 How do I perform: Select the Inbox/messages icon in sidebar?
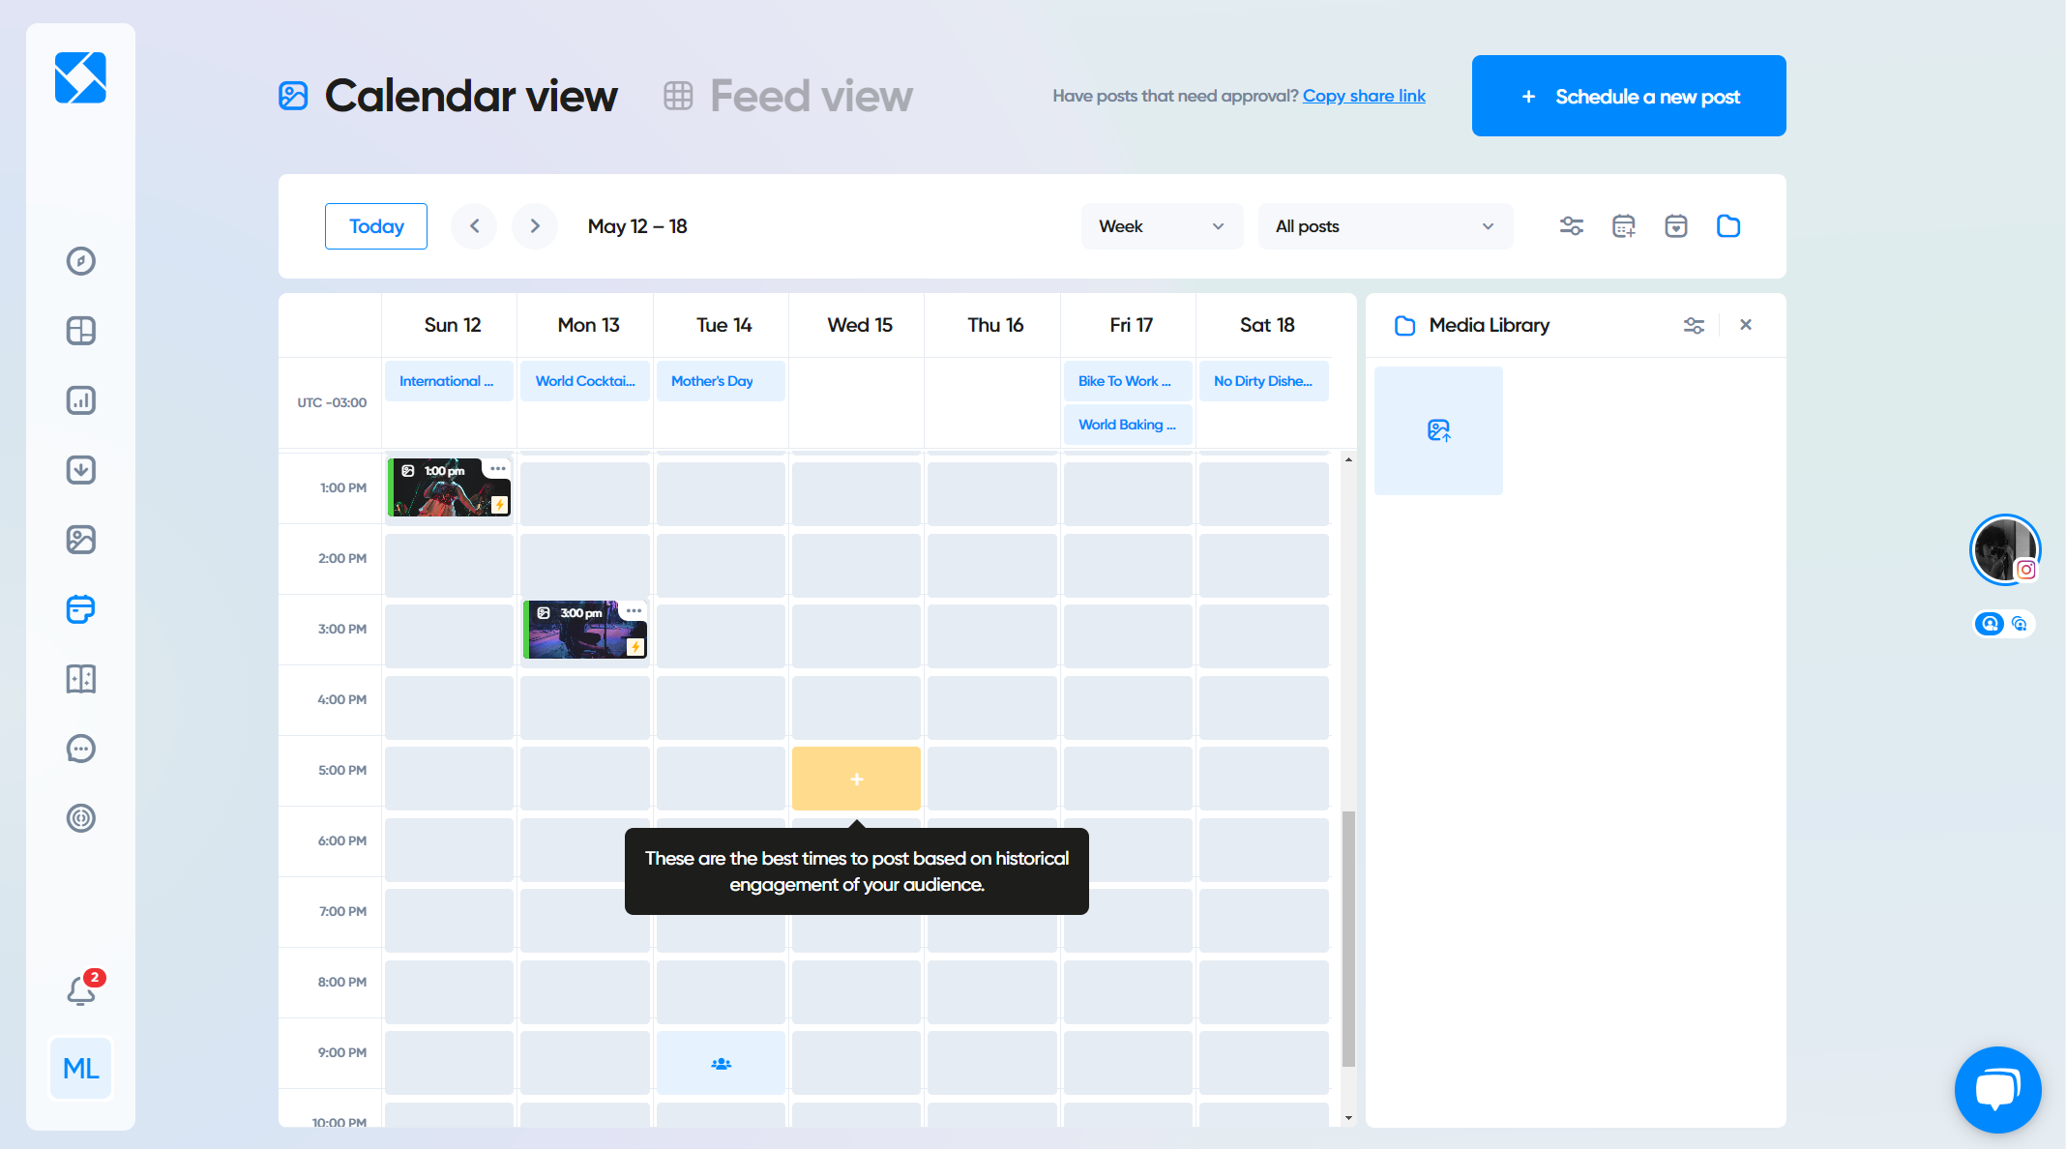coord(80,747)
